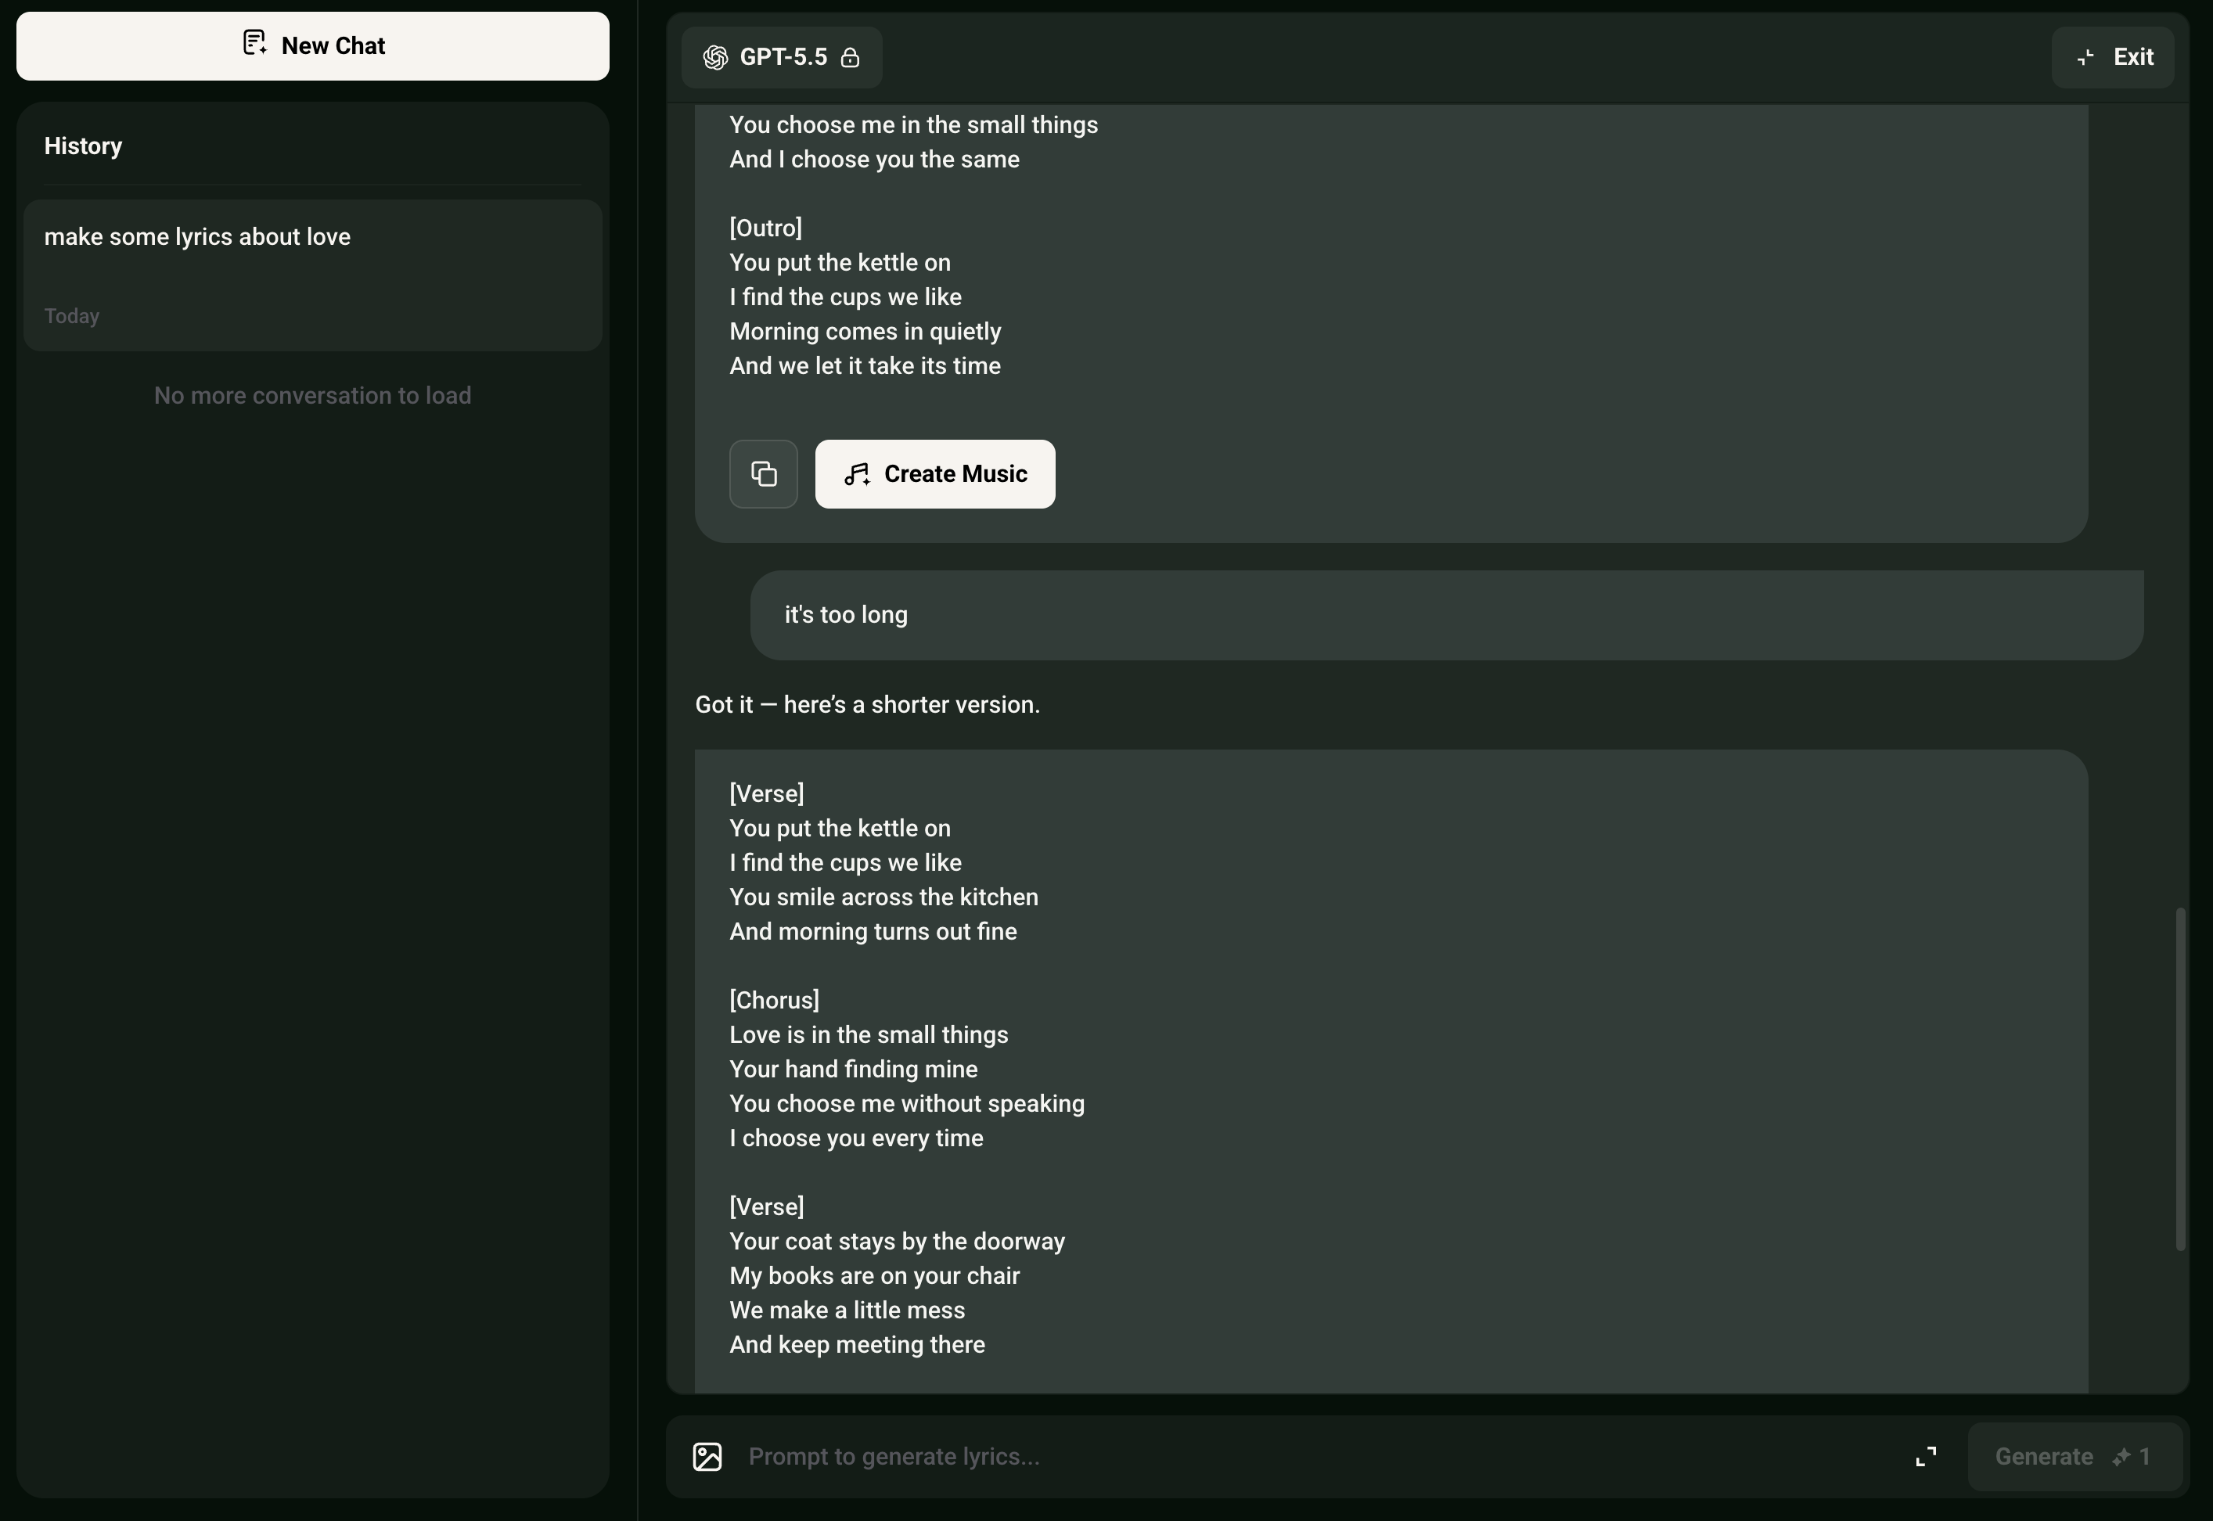Click the OpenAI logo next to GPT-5.5
The width and height of the screenshot is (2213, 1521).
click(716, 57)
